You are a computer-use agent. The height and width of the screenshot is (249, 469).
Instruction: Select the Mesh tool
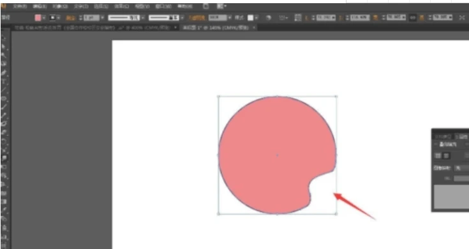click(x=4, y=193)
